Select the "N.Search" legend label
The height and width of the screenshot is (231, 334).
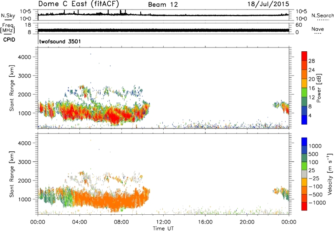(322, 15)
